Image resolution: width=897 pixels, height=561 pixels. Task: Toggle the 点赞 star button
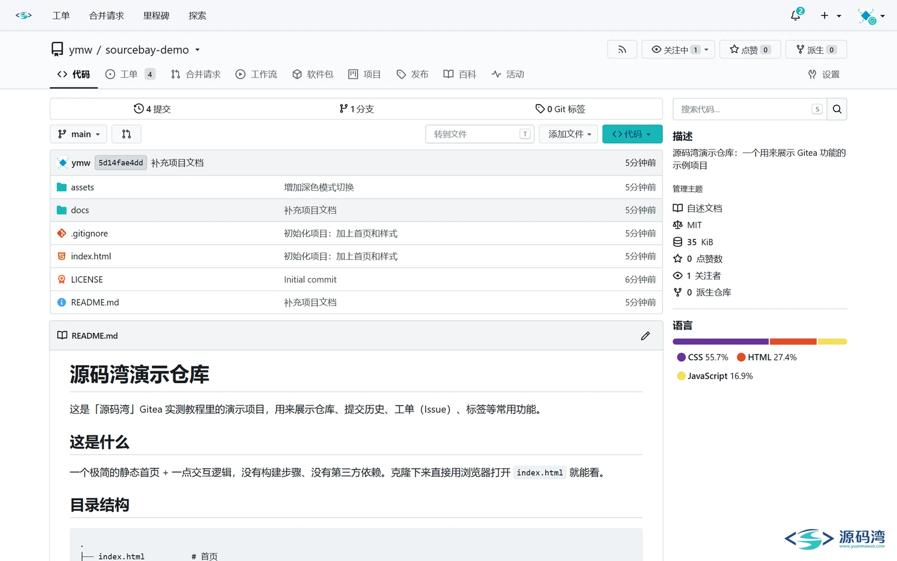coord(750,49)
